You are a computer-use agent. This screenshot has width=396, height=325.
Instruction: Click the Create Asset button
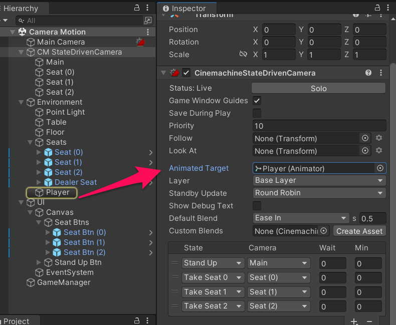(x=359, y=231)
